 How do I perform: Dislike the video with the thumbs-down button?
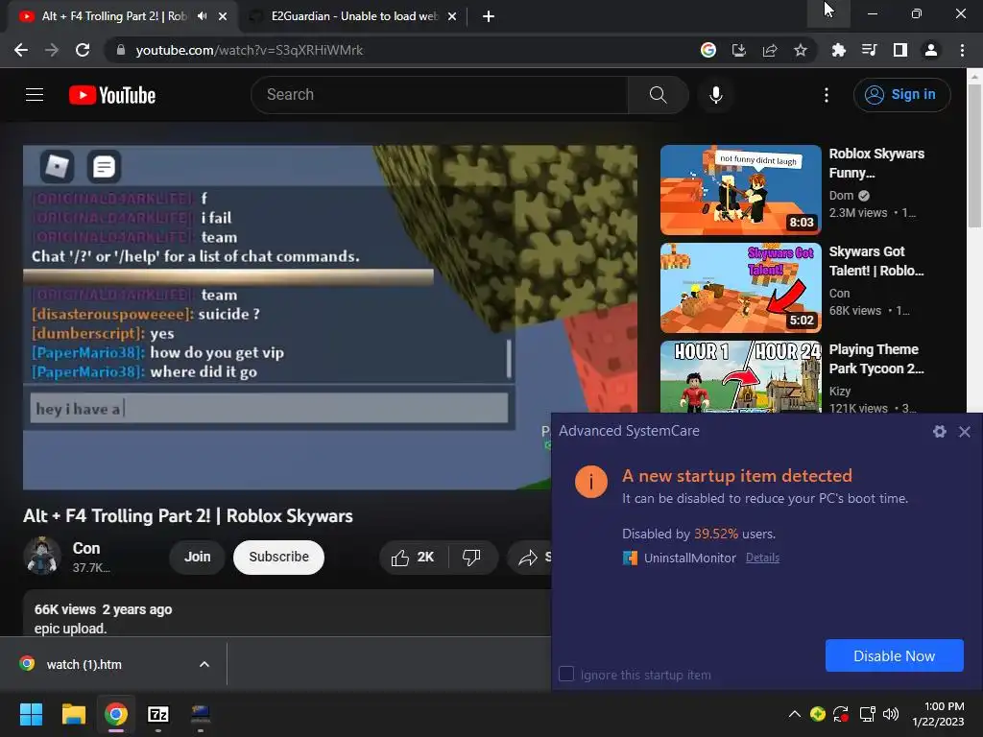471,557
